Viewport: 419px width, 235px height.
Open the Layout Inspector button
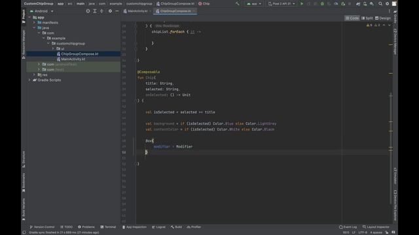[x=376, y=227]
